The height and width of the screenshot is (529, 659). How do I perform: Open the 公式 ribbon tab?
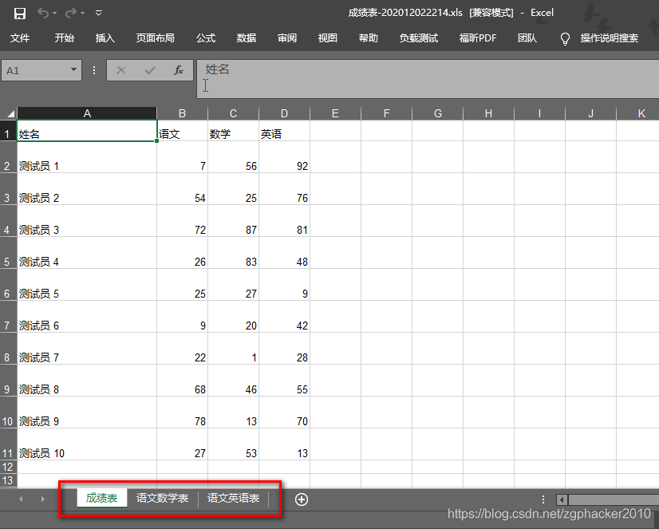[x=206, y=38]
